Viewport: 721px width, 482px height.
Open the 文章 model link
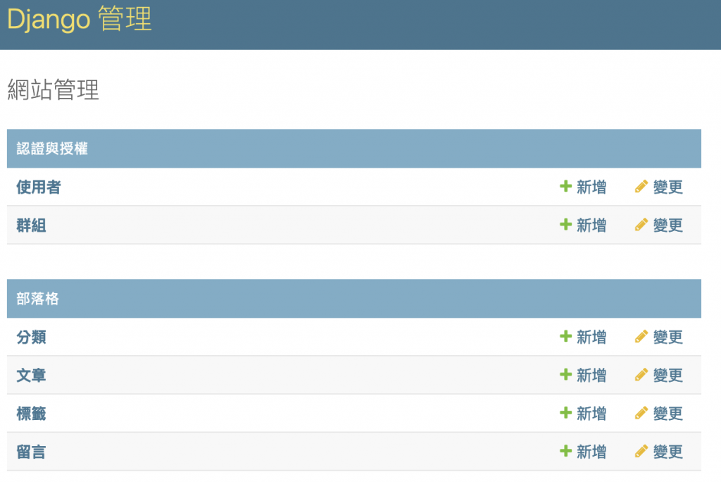click(x=31, y=375)
